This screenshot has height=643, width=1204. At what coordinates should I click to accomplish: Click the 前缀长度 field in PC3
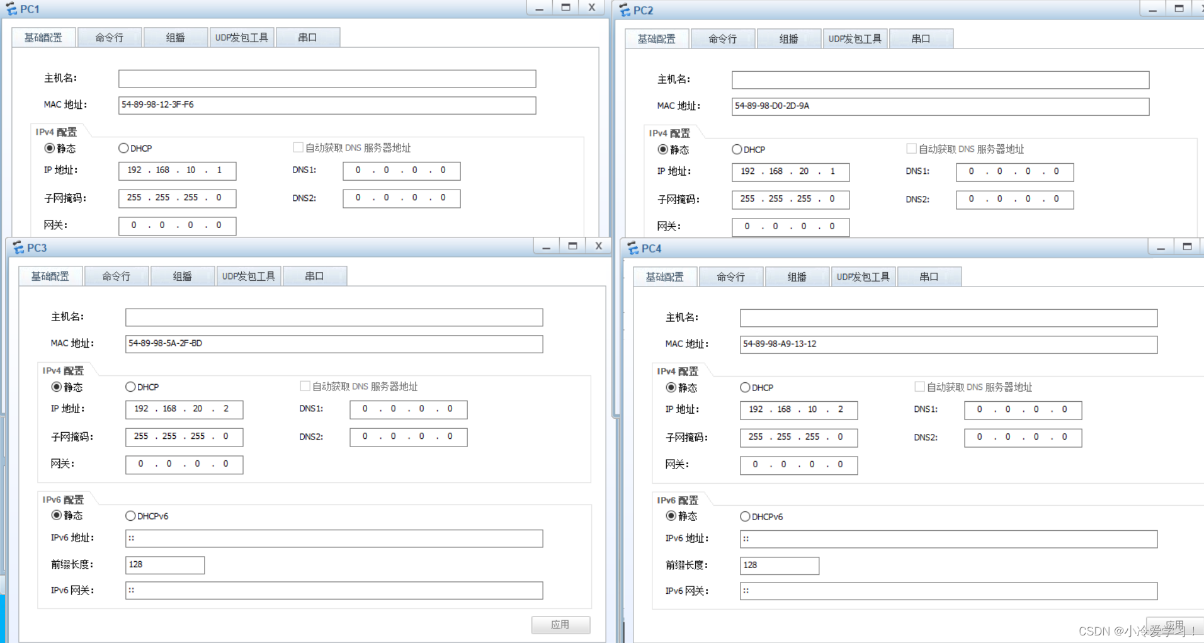165,564
